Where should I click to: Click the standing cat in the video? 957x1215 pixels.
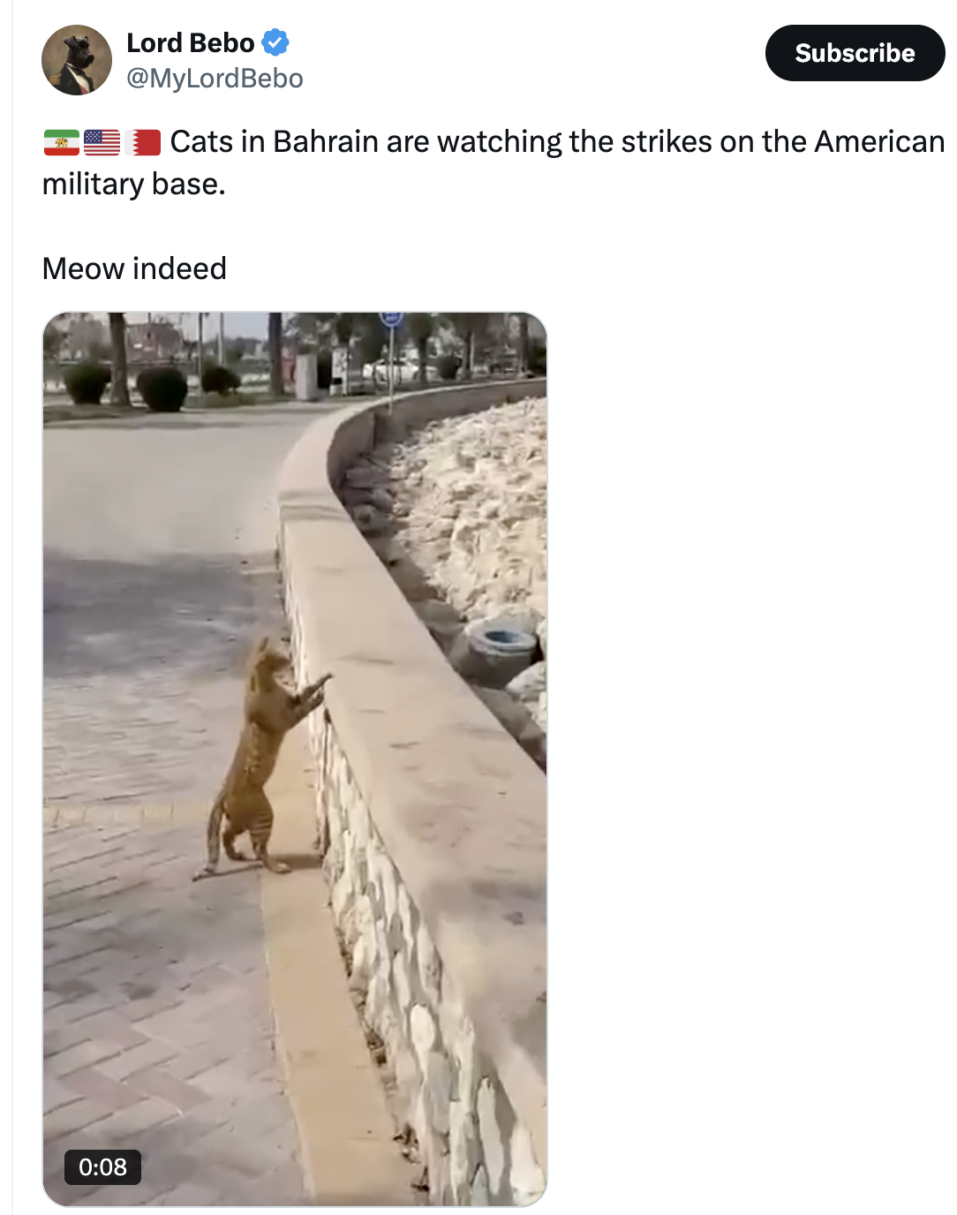point(262,761)
